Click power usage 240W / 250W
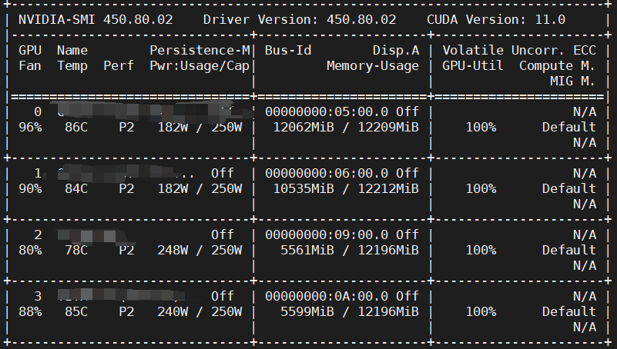The height and width of the screenshot is (349, 617). [x=200, y=311]
